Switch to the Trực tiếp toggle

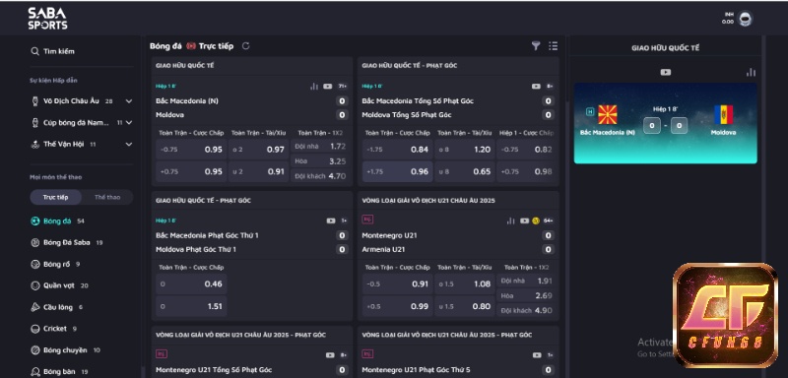pyautogui.click(x=56, y=197)
